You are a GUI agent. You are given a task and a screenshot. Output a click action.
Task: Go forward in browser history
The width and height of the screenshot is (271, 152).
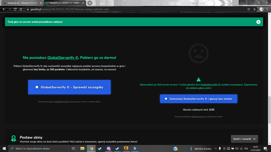tap(9, 9)
